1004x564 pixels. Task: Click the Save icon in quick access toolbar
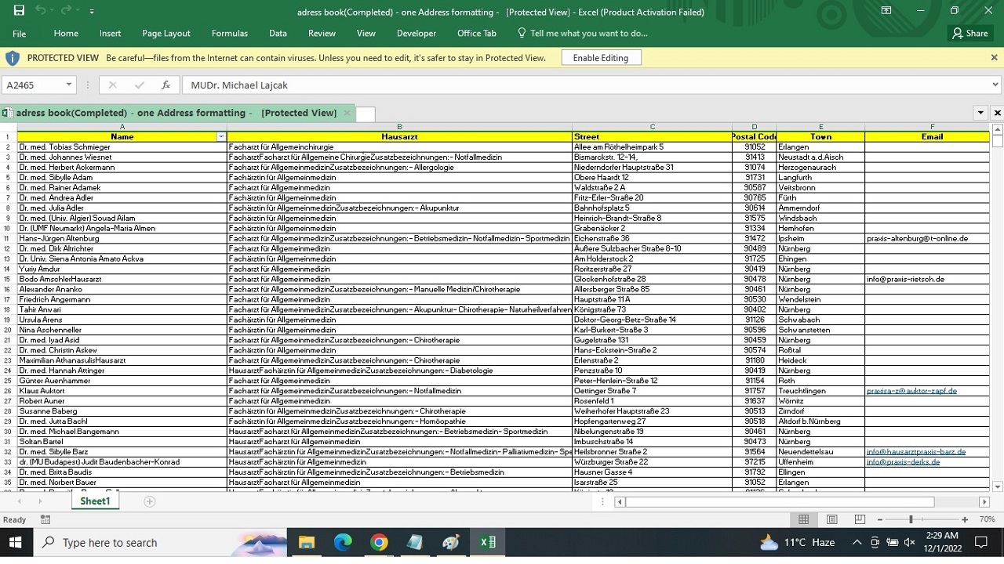19,11
